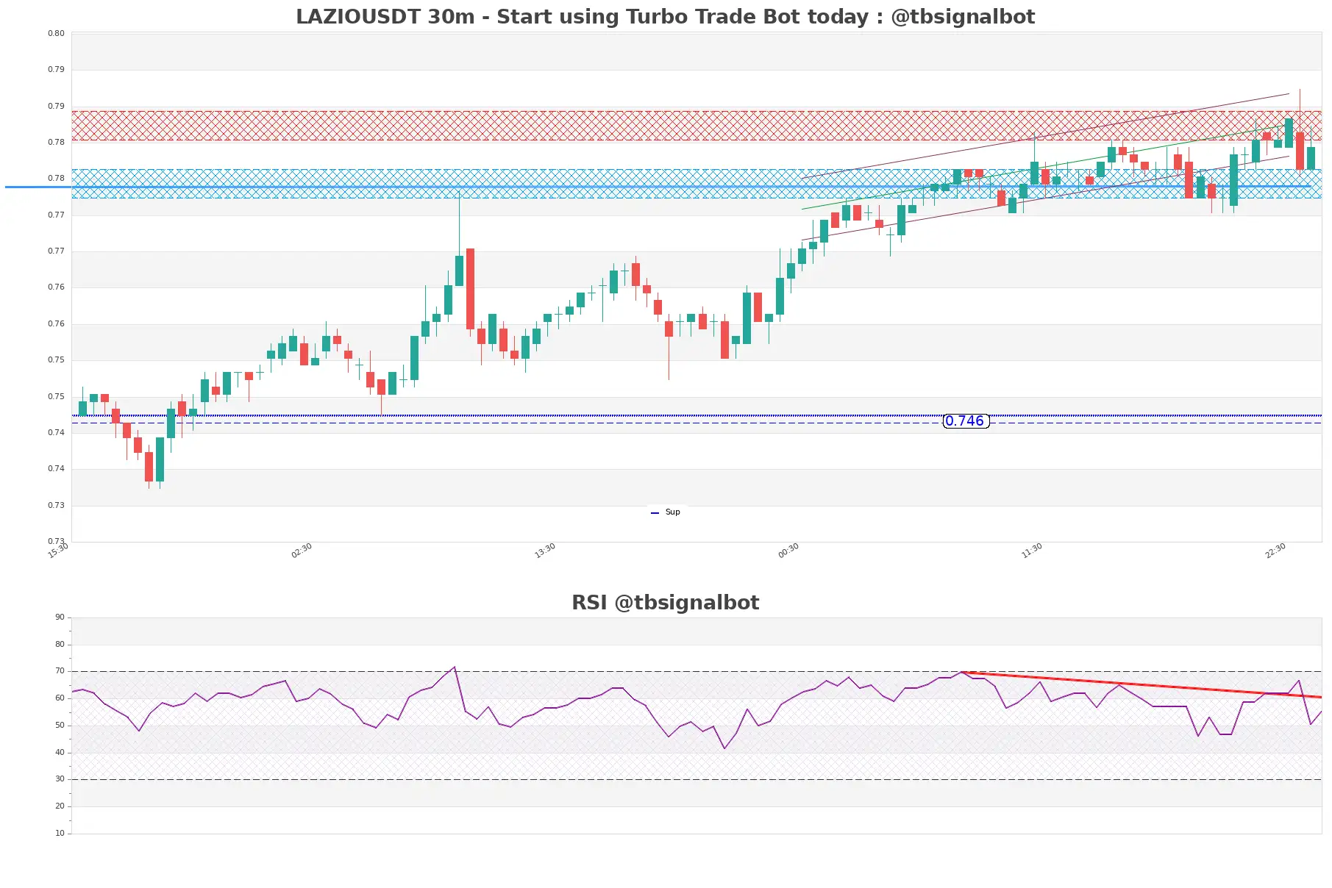Screen dimensions: 1332x888
Task: Click the 02:30 time axis label
Action: [302, 551]
